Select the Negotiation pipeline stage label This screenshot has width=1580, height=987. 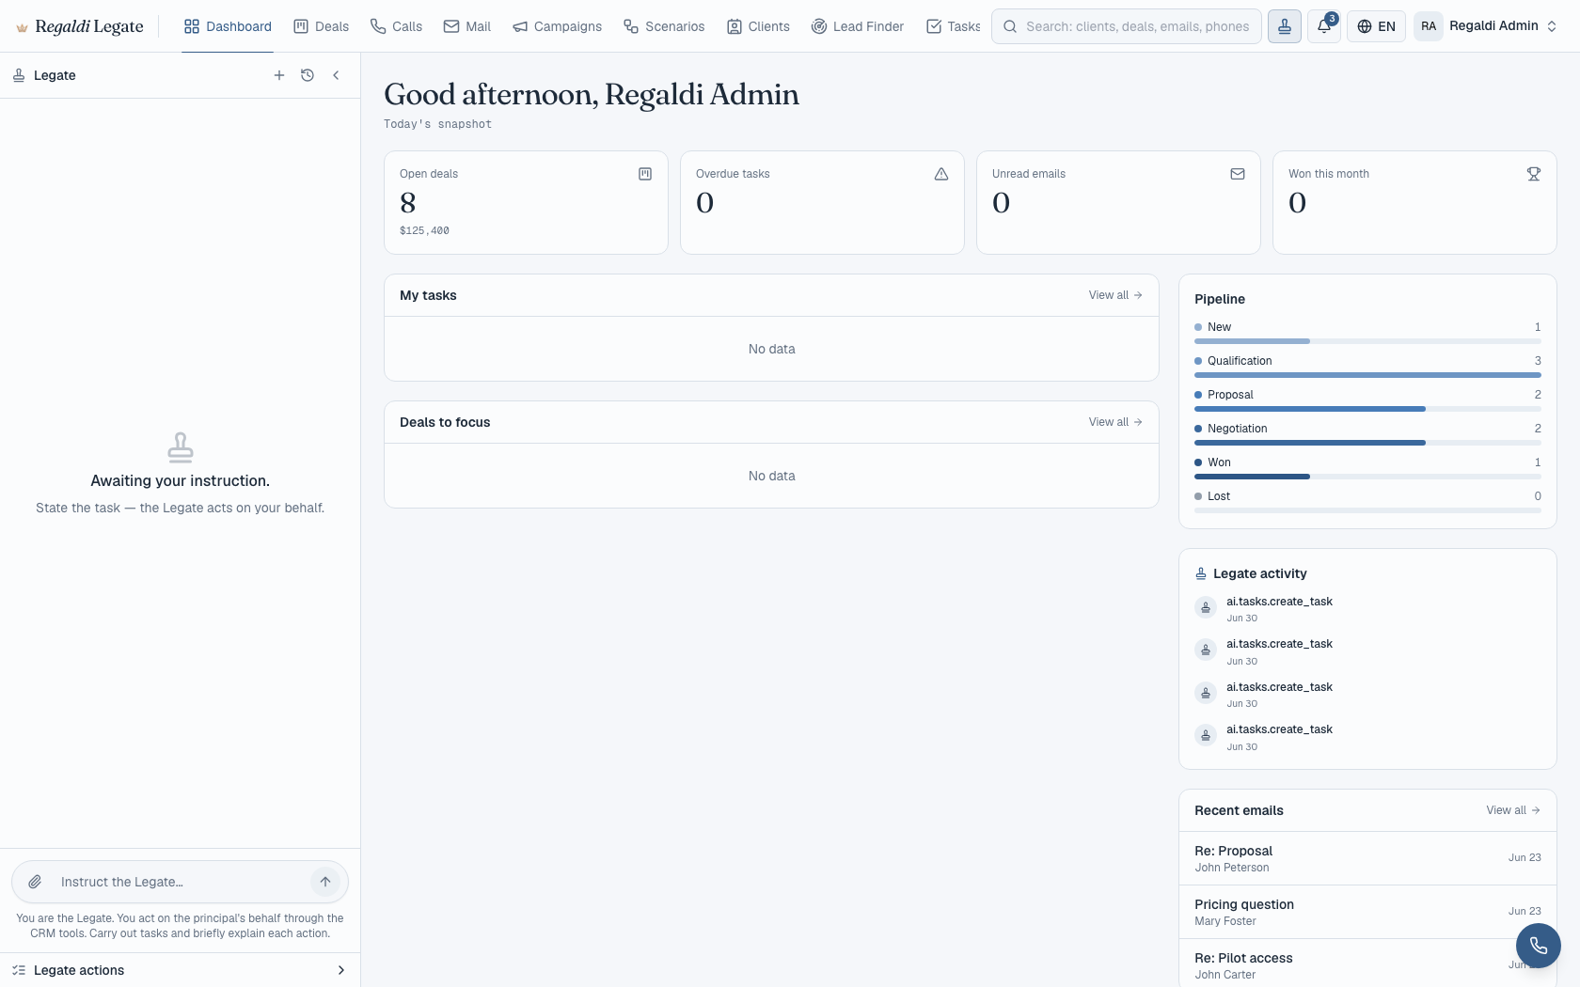[x=1237, y=429]
